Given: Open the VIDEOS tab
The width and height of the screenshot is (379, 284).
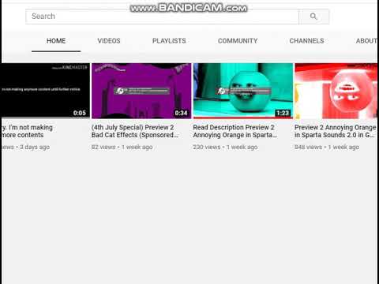Looking at the screenshot, I should [109, 41].
